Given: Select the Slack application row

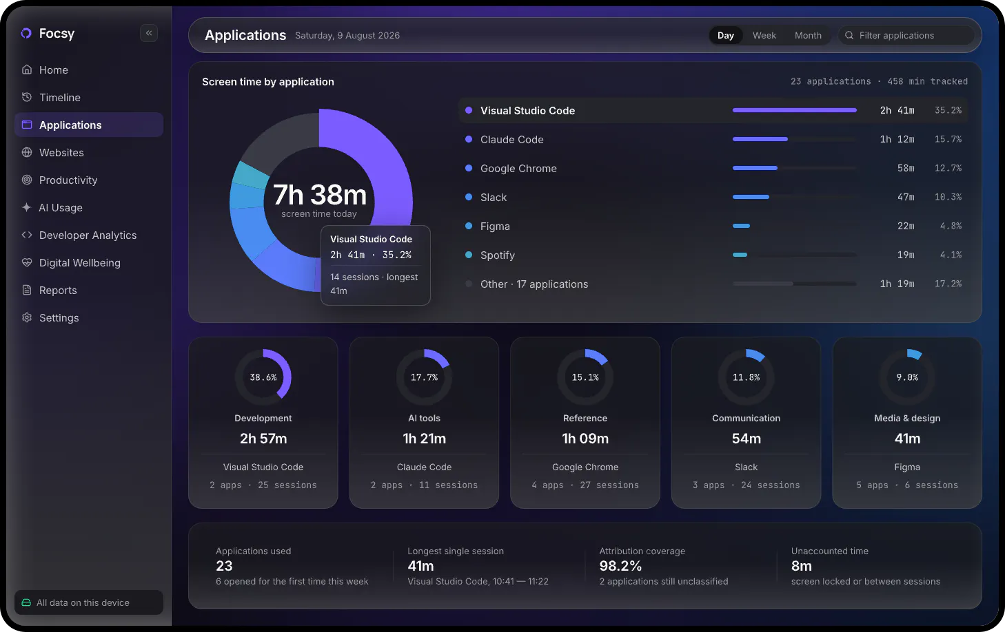Looking at the screenshot, I should coord(713,197).
